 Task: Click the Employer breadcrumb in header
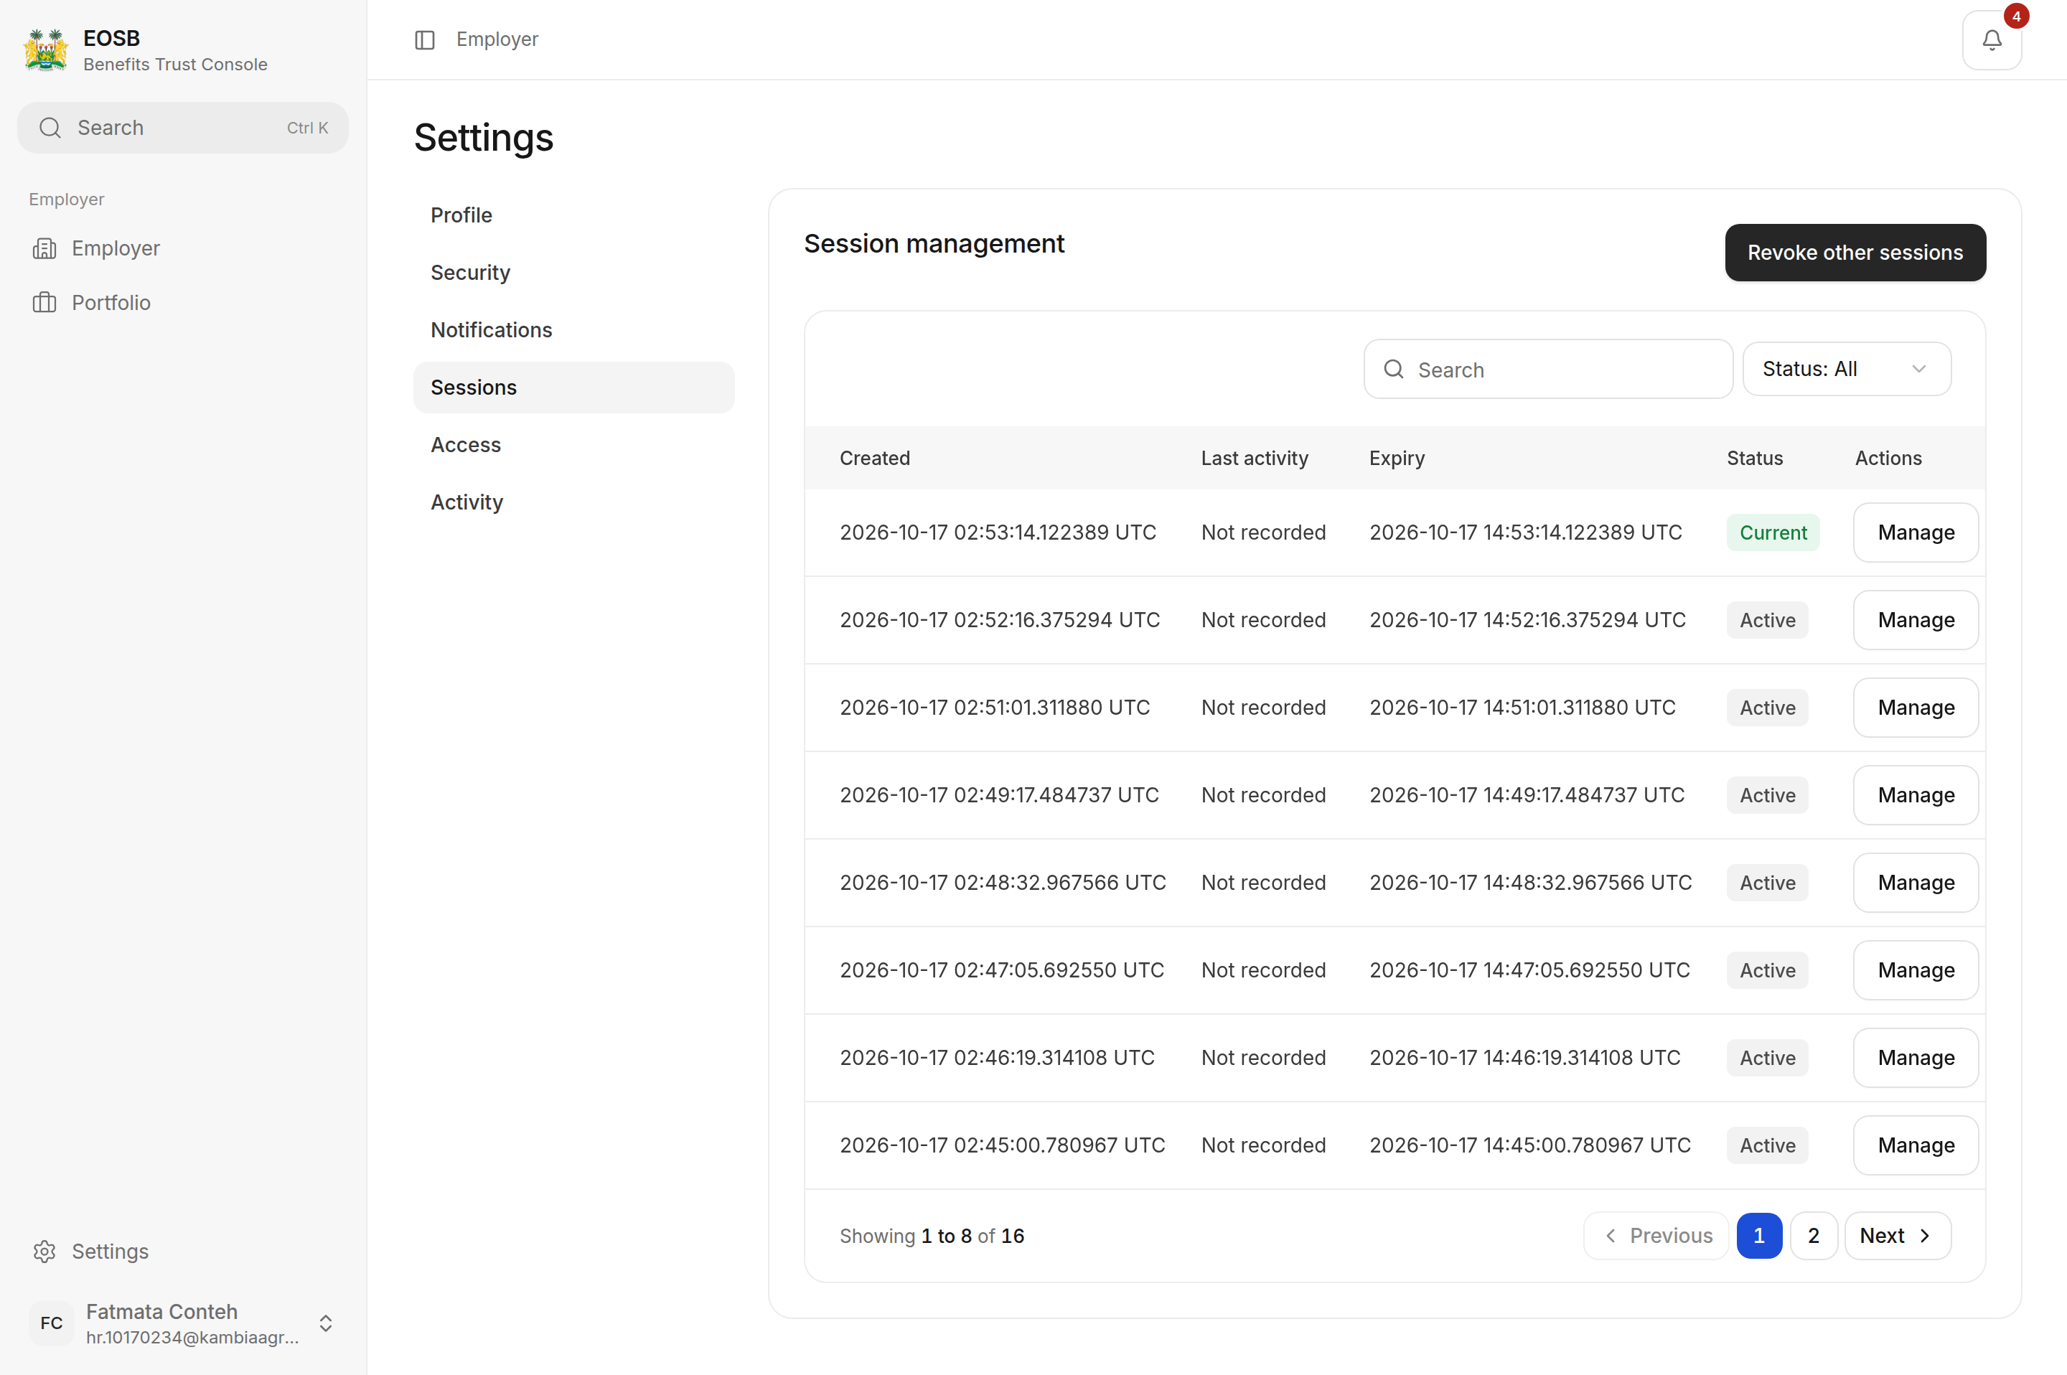(497, 40)
